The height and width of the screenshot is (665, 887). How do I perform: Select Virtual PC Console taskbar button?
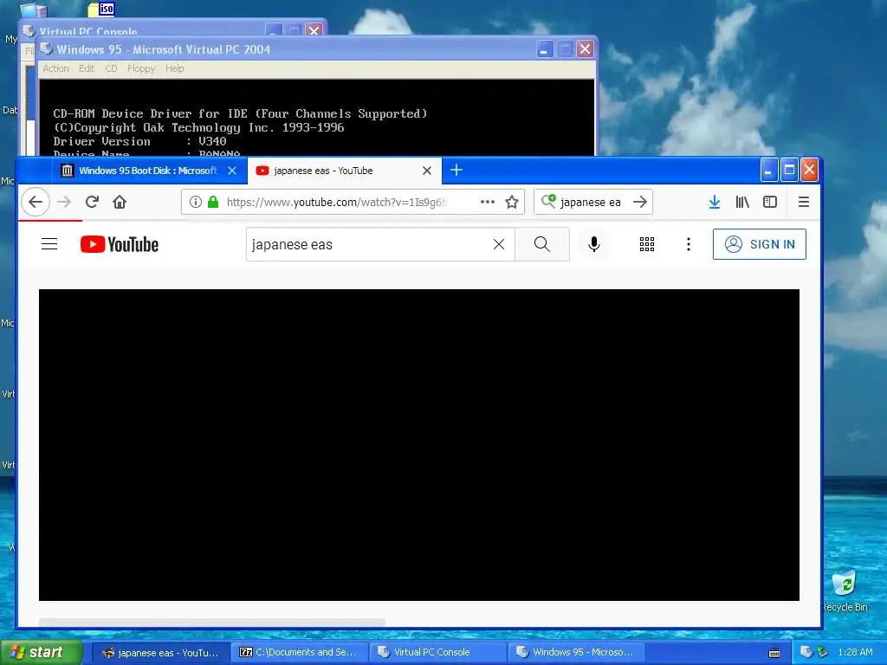(x=437, y=652)
